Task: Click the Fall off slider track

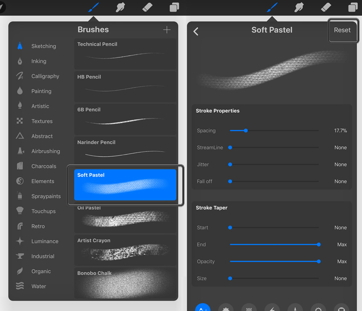Action: click(274, 181)
